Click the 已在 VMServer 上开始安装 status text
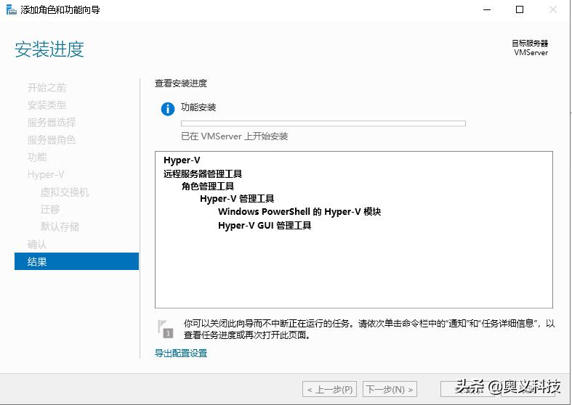 click(235, 136)
